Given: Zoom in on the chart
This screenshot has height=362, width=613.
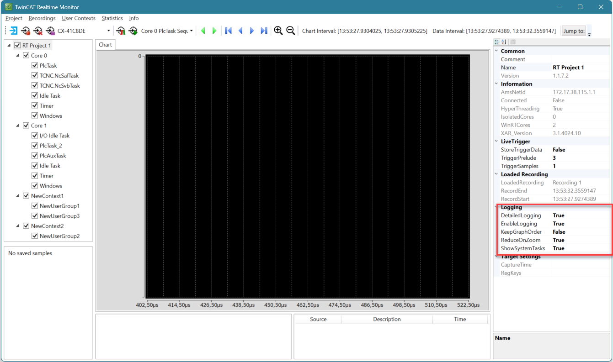Looking at the screenshot, I should click(278, 31).
